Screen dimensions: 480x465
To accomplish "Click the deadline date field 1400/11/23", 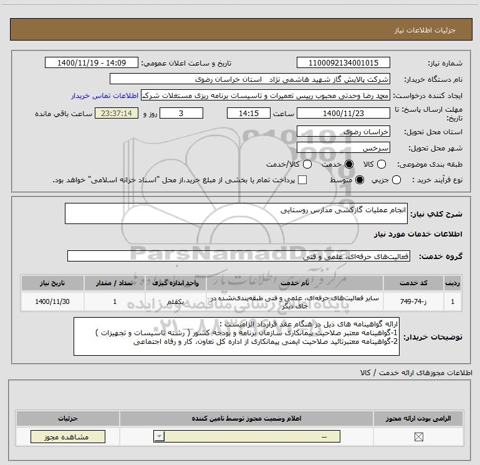I will [x=343, y=113].
